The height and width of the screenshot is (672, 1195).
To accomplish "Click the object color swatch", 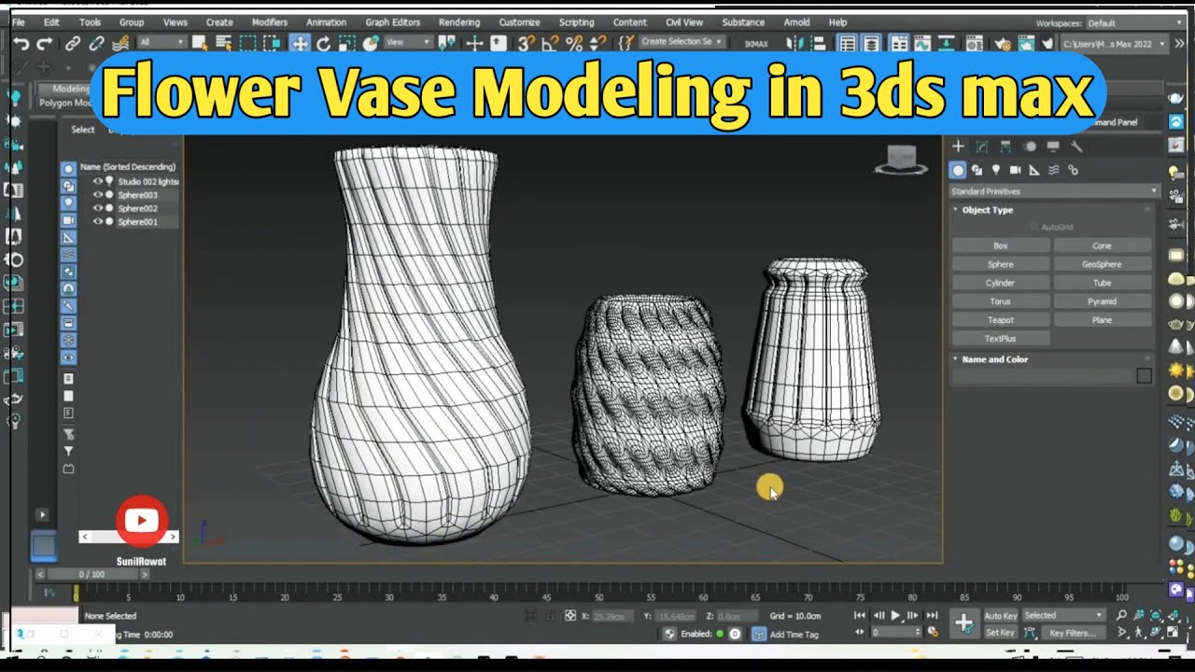I will point(1144,376).
